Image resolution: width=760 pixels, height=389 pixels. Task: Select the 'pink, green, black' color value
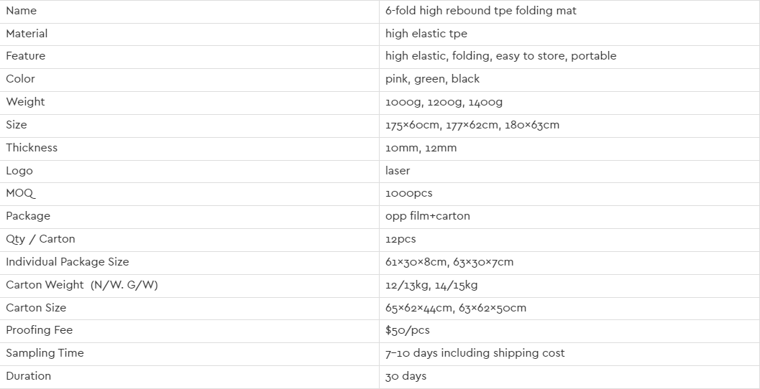pyautogui.click(x=432, y=79)
